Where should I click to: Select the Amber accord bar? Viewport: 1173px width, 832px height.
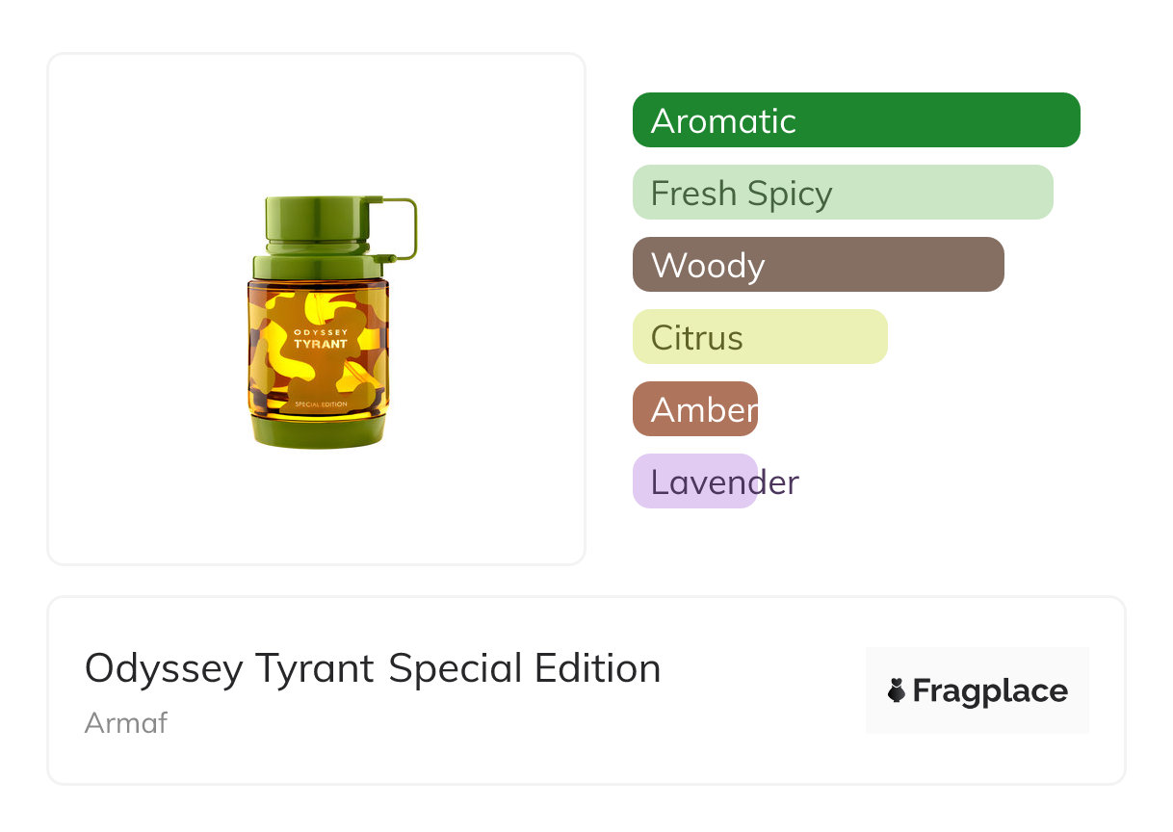point(694,409)
